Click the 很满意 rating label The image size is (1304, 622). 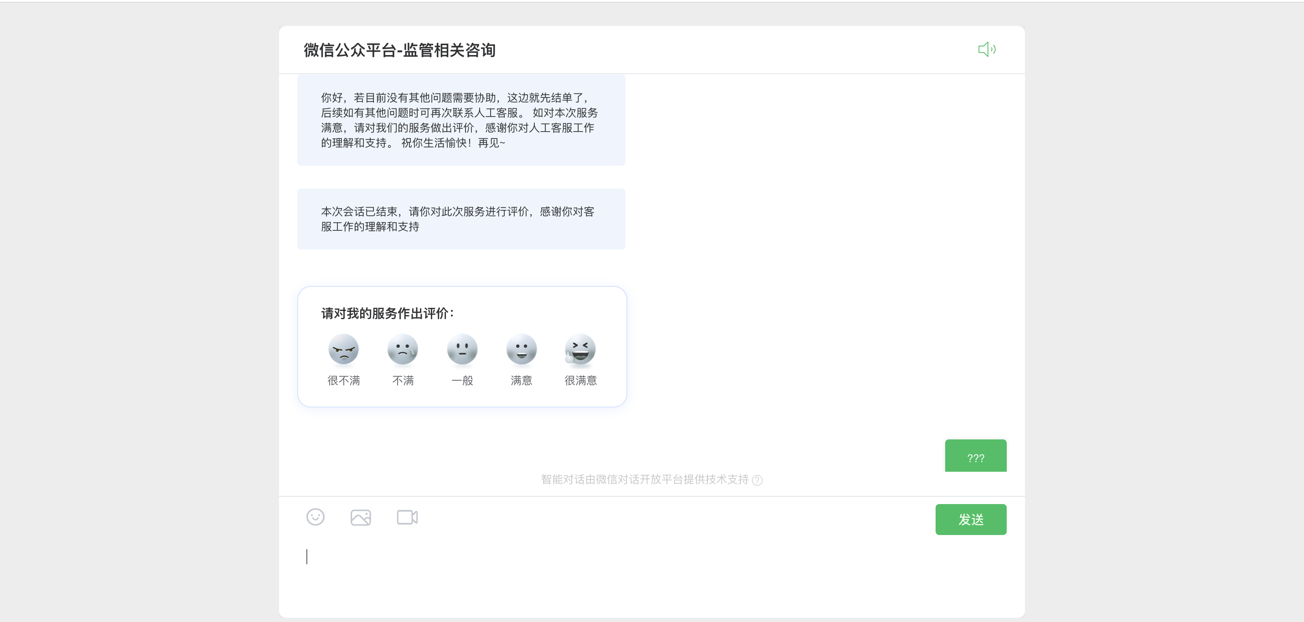pos(580,380)
